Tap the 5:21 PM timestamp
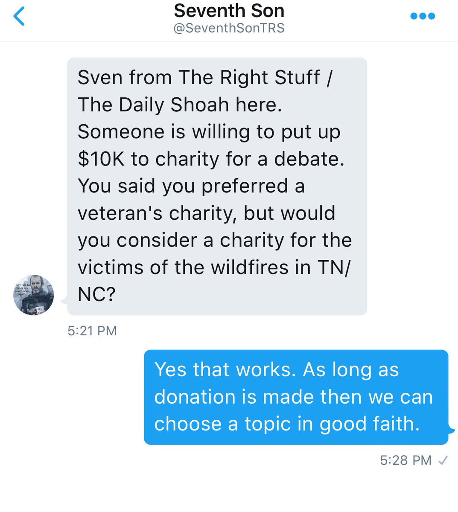Screen dimensions: 458x512 [x=92, y=331]
